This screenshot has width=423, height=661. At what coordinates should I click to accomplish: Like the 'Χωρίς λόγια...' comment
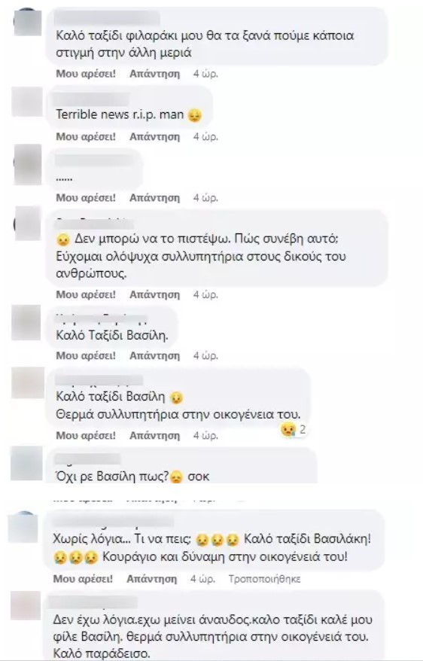[x=83, y=579]
